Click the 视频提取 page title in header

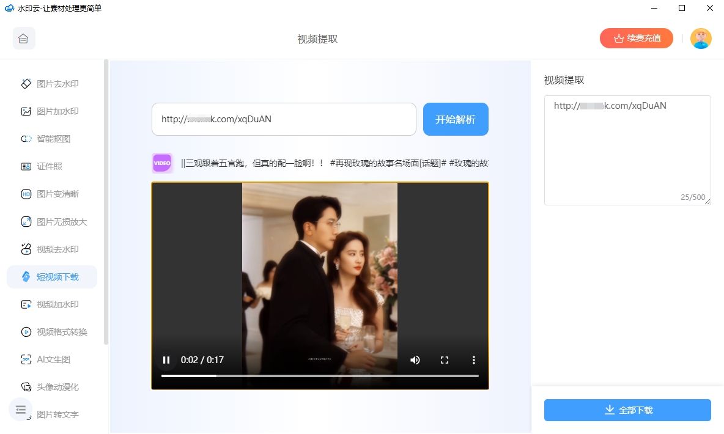[318, 39]
